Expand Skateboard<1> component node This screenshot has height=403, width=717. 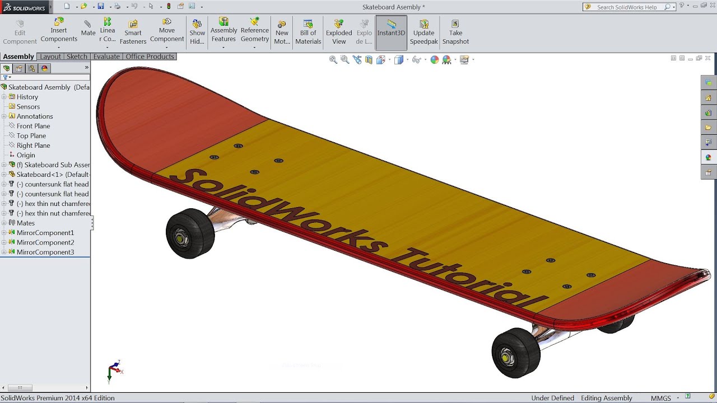[4, 175]
